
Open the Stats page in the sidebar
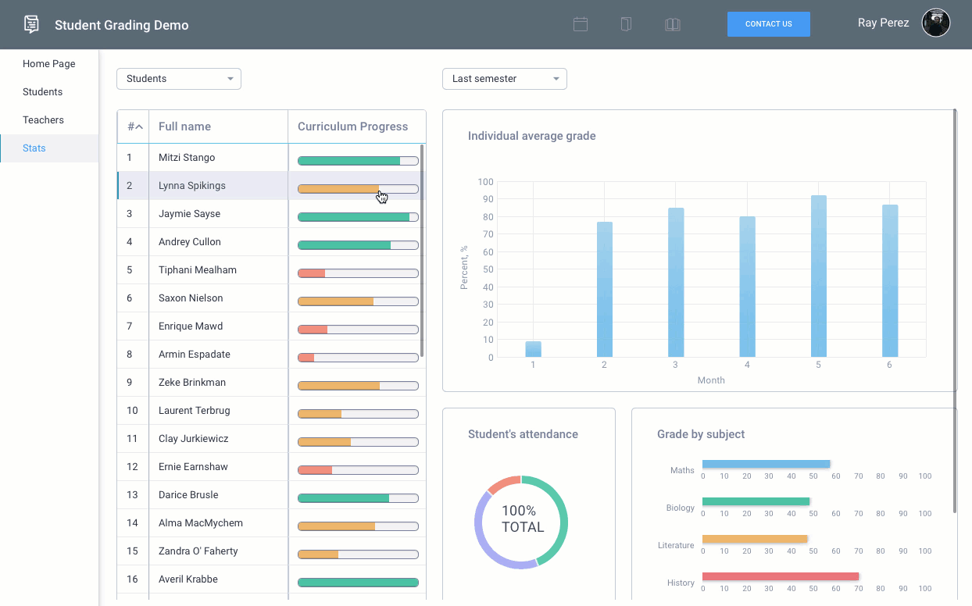(x=34, y=148)
